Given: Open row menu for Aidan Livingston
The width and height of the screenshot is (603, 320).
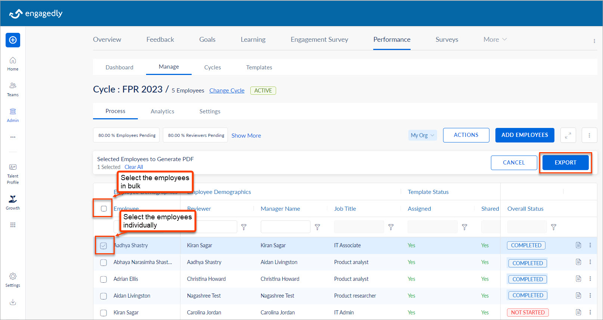Looking at the screenshot, I should (x=590, y=295).
